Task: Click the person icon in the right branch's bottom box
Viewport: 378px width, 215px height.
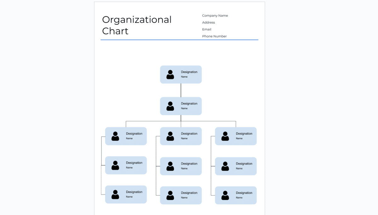Action: tap(225, 195)
